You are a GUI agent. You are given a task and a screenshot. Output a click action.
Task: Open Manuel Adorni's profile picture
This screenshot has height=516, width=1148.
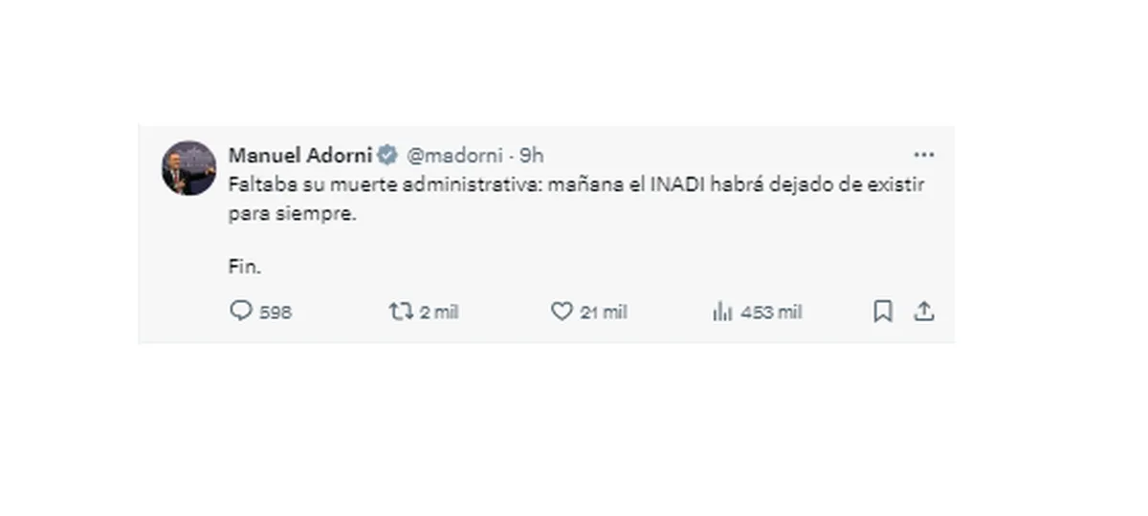(x=188, y=168)
